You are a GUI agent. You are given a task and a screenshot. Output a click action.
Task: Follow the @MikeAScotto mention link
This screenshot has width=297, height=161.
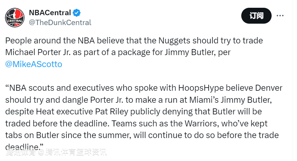(x=34, y=64)
